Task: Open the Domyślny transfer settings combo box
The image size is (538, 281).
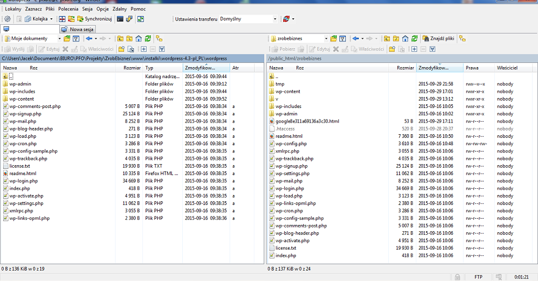Action: [248, 19]
